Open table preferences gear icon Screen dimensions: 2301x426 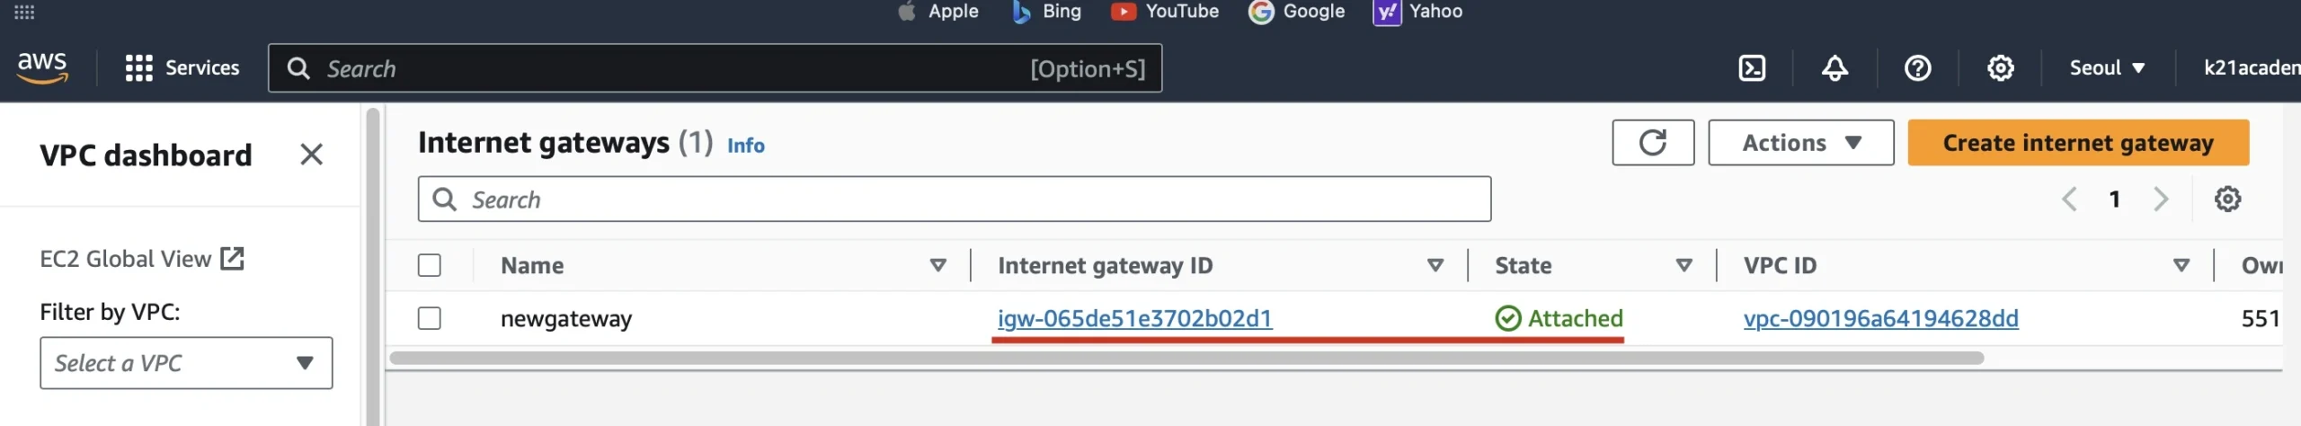[2227, 200]
